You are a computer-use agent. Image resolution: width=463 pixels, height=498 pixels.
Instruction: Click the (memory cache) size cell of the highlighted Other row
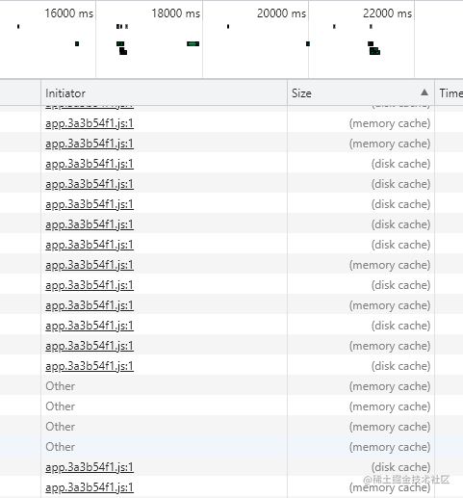point(390,447)
